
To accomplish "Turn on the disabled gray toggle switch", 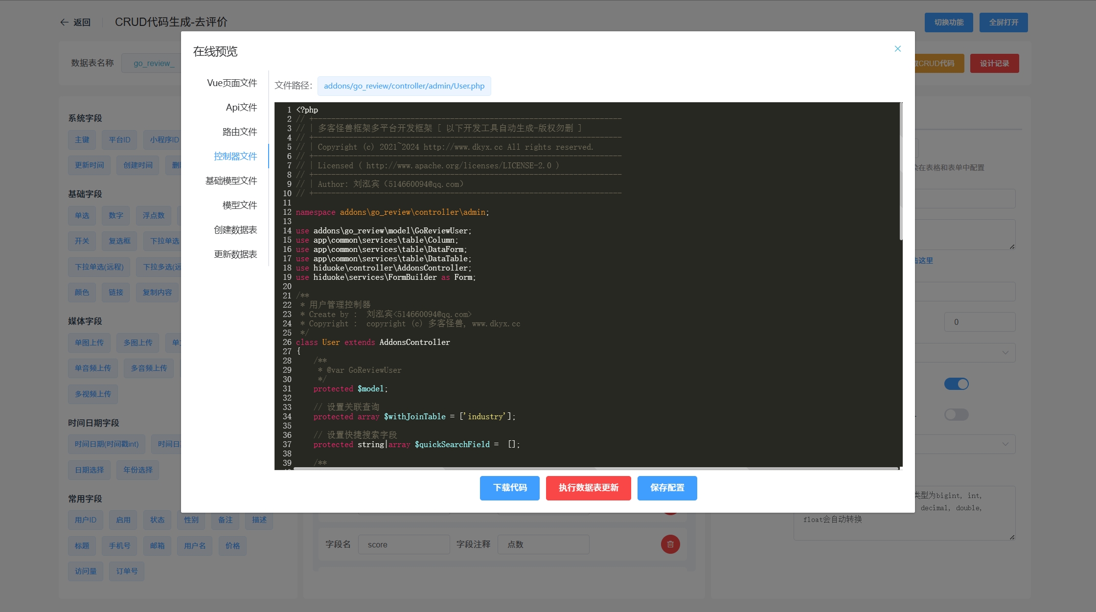I will pyautogui.click(x=956, y=415).
